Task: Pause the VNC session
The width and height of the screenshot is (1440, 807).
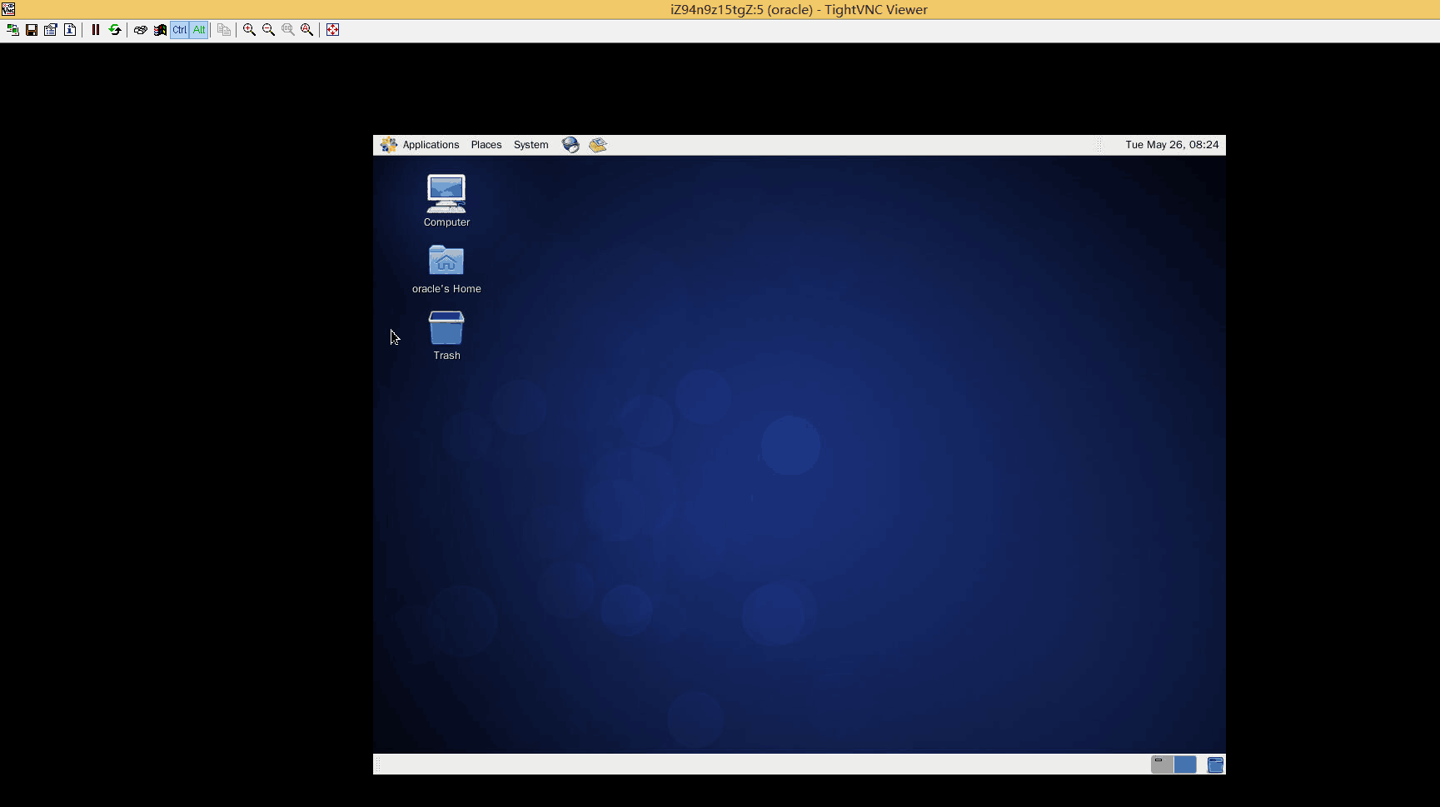Action: 96,30
